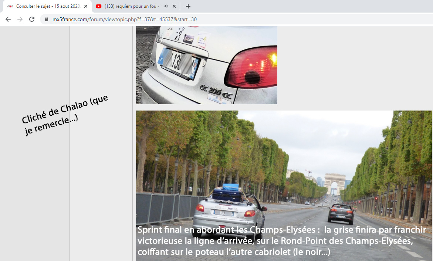This screenshot has height=261, width=433.
Task: Click the browser forward arrow
Action: (x=20, y=19)
